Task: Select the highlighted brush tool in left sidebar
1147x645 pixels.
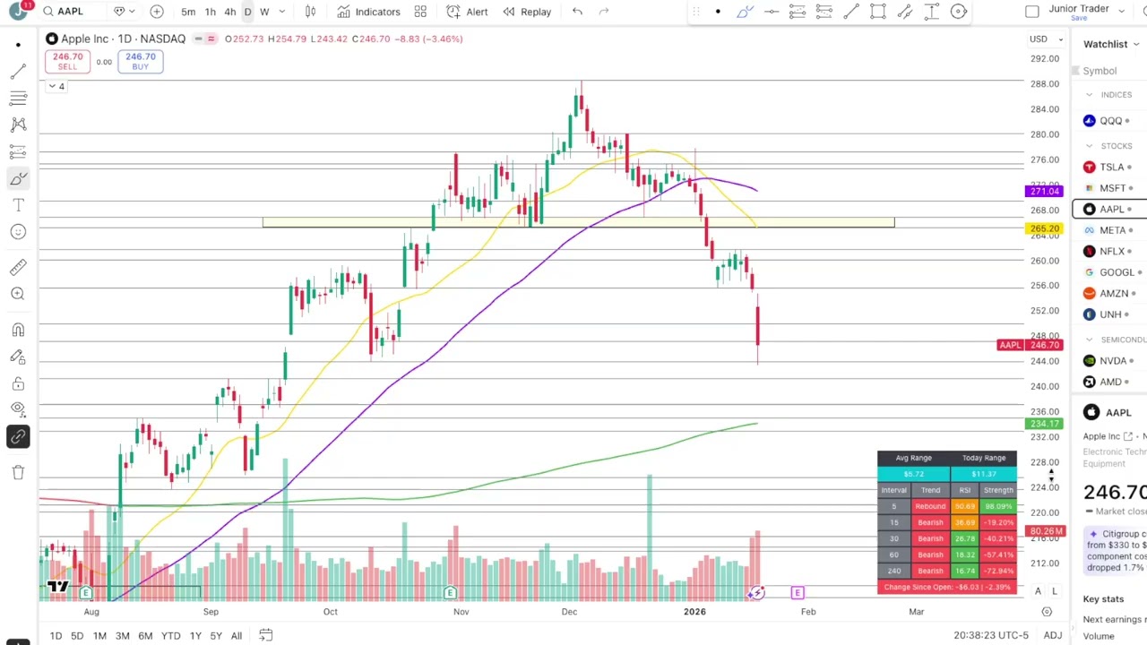Action: click(x=18, y=178)
